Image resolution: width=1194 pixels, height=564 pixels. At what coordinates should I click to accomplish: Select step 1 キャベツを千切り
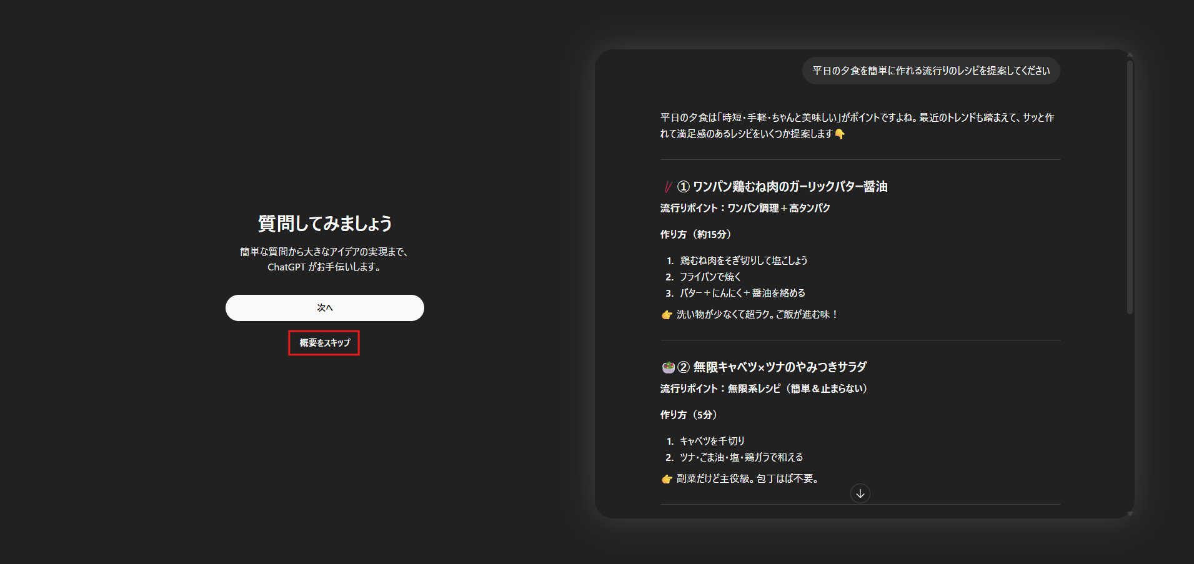click(712, 441)
